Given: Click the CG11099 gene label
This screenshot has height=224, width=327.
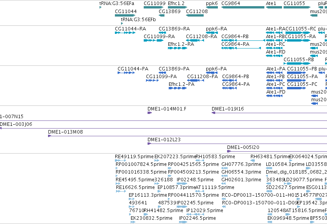Looking at the screenshot, I should point(154,3).
